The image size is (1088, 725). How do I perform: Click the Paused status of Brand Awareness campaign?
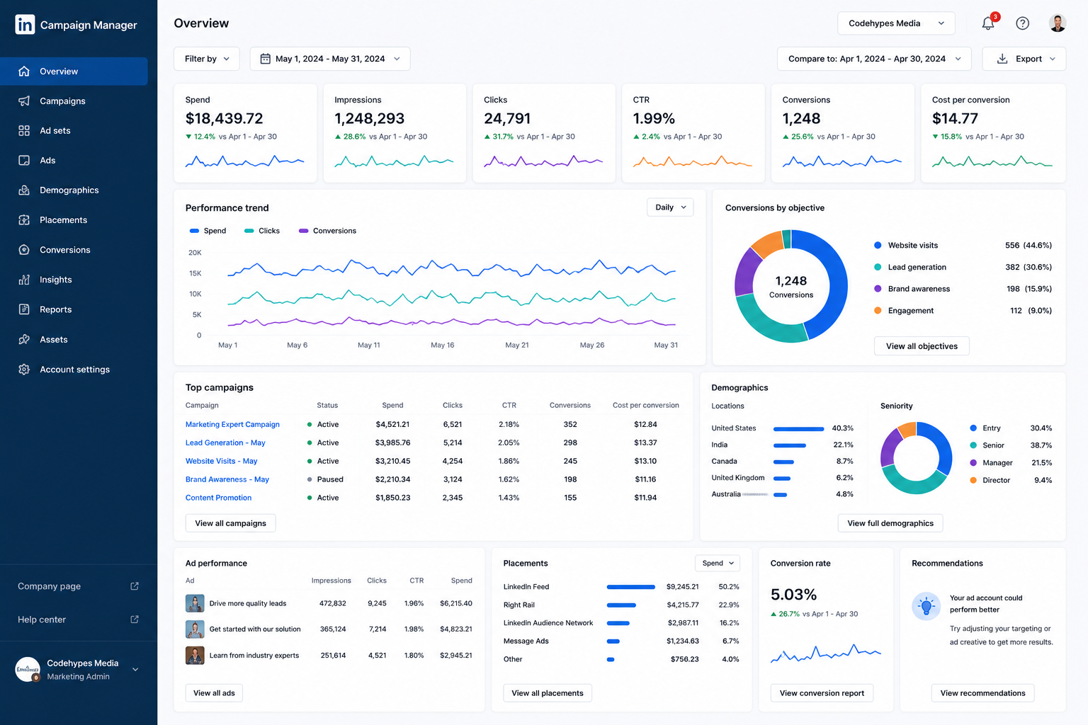325,480
